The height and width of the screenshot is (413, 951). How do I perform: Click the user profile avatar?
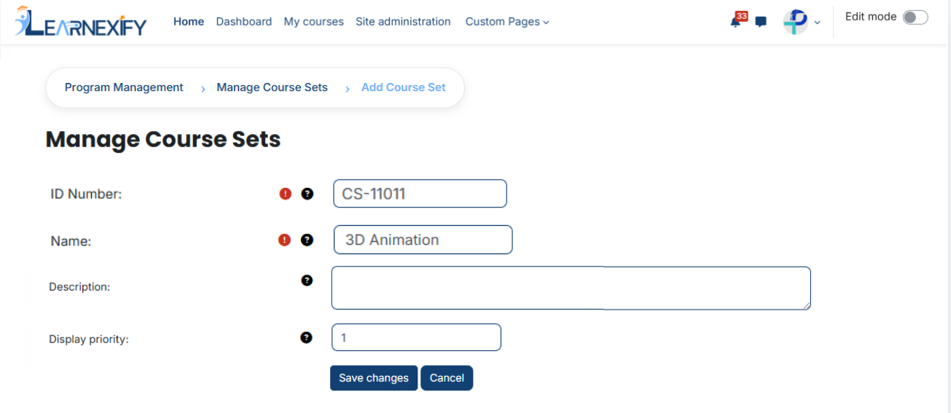[795, 22]
